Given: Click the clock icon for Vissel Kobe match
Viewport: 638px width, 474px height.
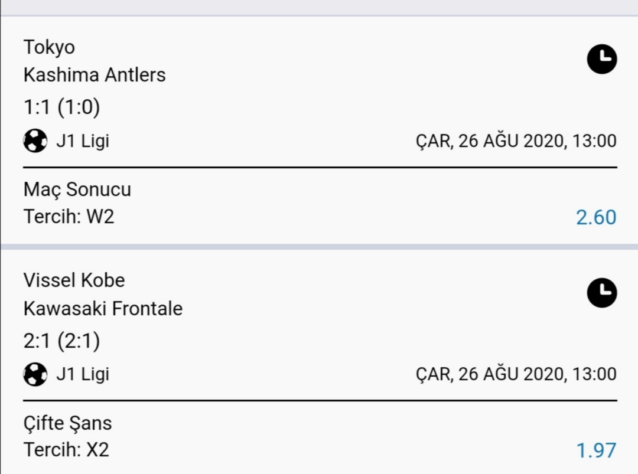Looking at the screenshot, I should (602, 293).
